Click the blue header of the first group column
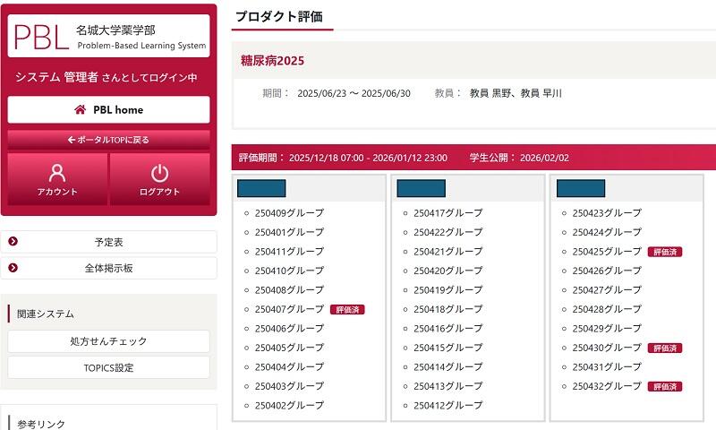This screenshot has height=430, width=716. [262, 188]
